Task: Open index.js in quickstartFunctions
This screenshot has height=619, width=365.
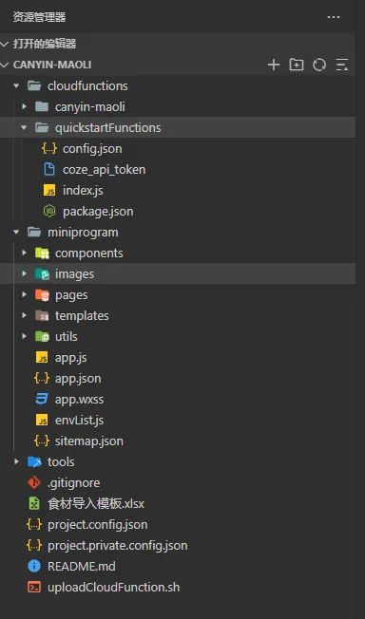Action: point(178,191)
